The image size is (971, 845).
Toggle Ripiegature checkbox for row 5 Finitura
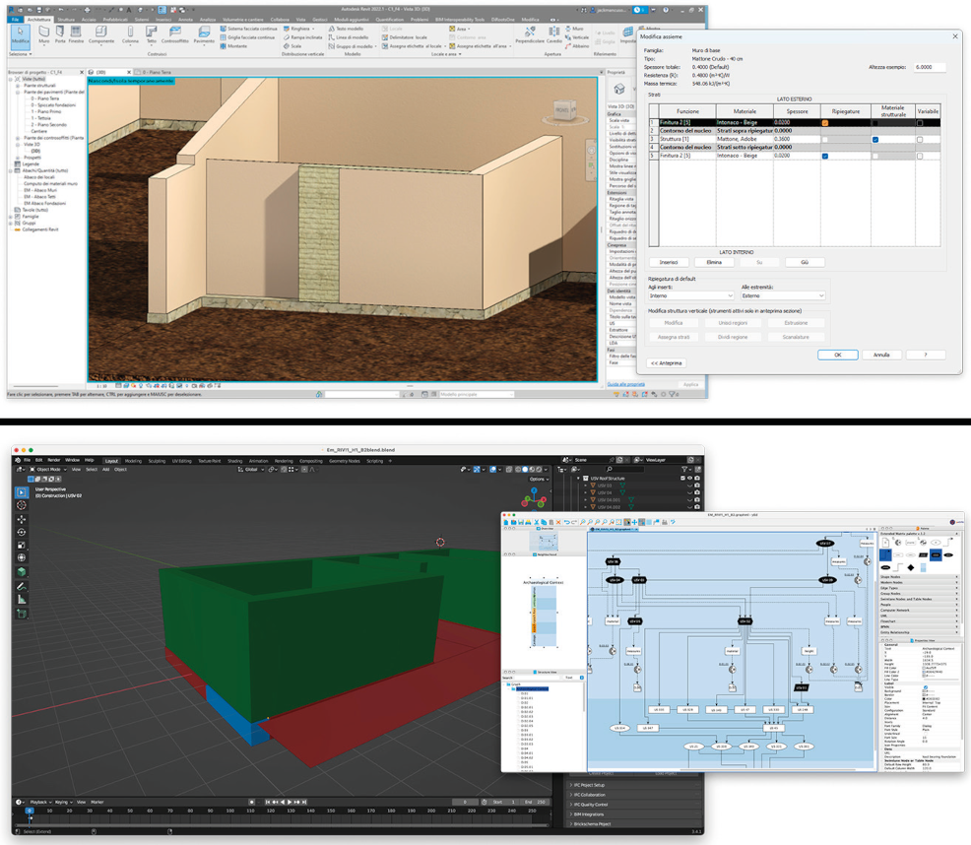click(825, 157)
